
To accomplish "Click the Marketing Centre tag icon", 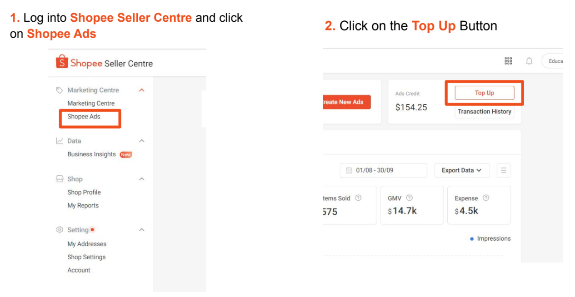I will [x=59, y=90].
